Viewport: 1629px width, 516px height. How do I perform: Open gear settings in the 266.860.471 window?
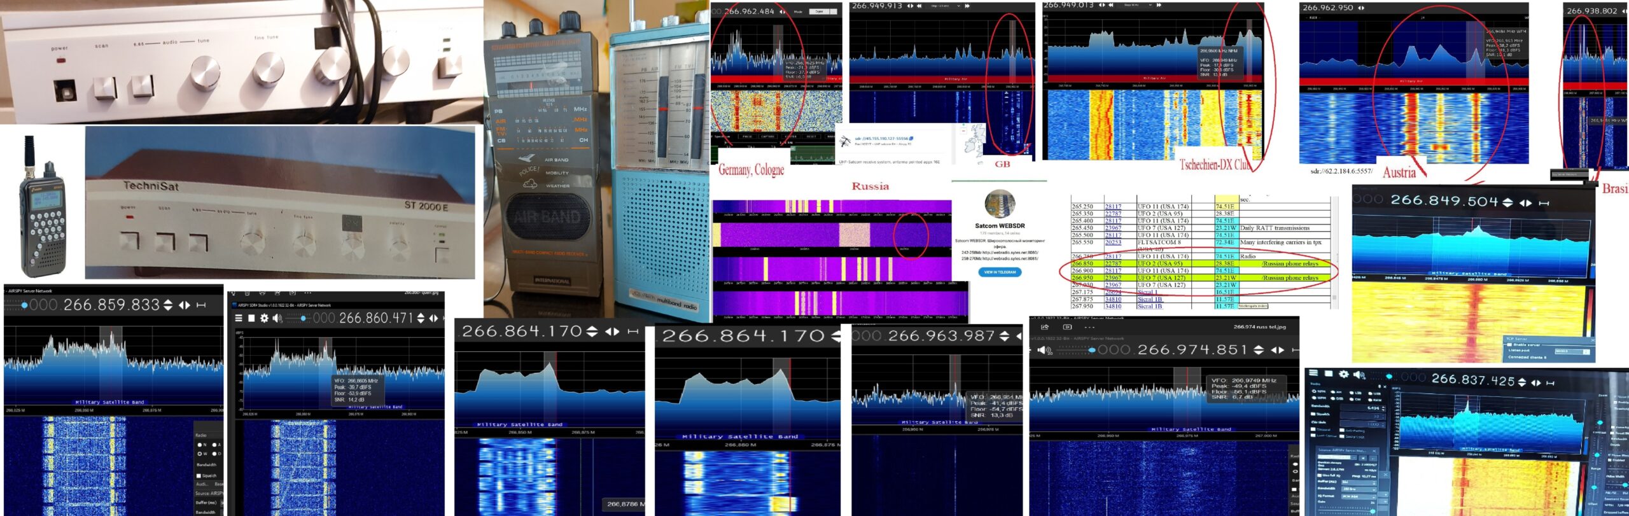[x=264, y=318]
